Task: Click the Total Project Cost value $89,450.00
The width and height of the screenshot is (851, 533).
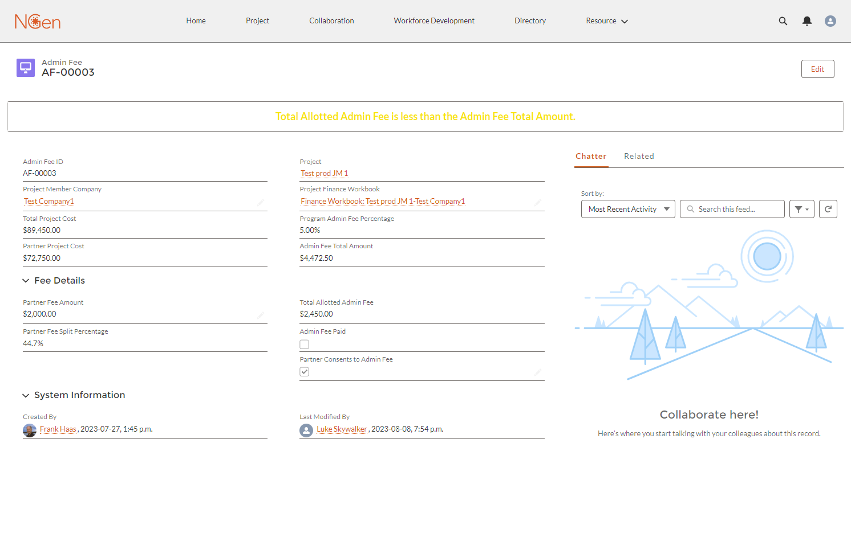Action: coord(42,230)
